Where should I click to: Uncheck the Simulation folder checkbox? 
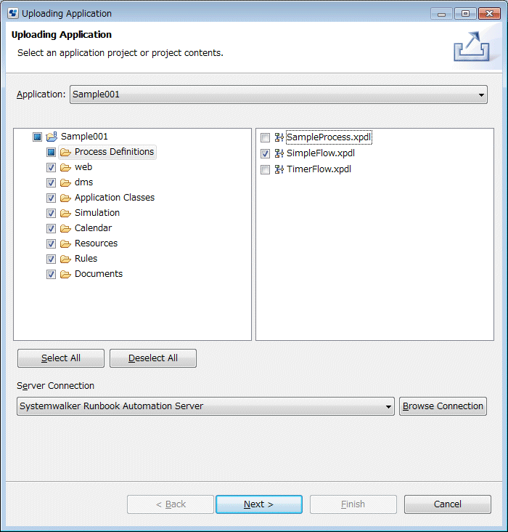[51, 214]
